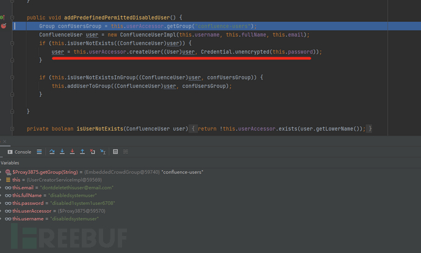Click the Step Into icon

point(62,152)
